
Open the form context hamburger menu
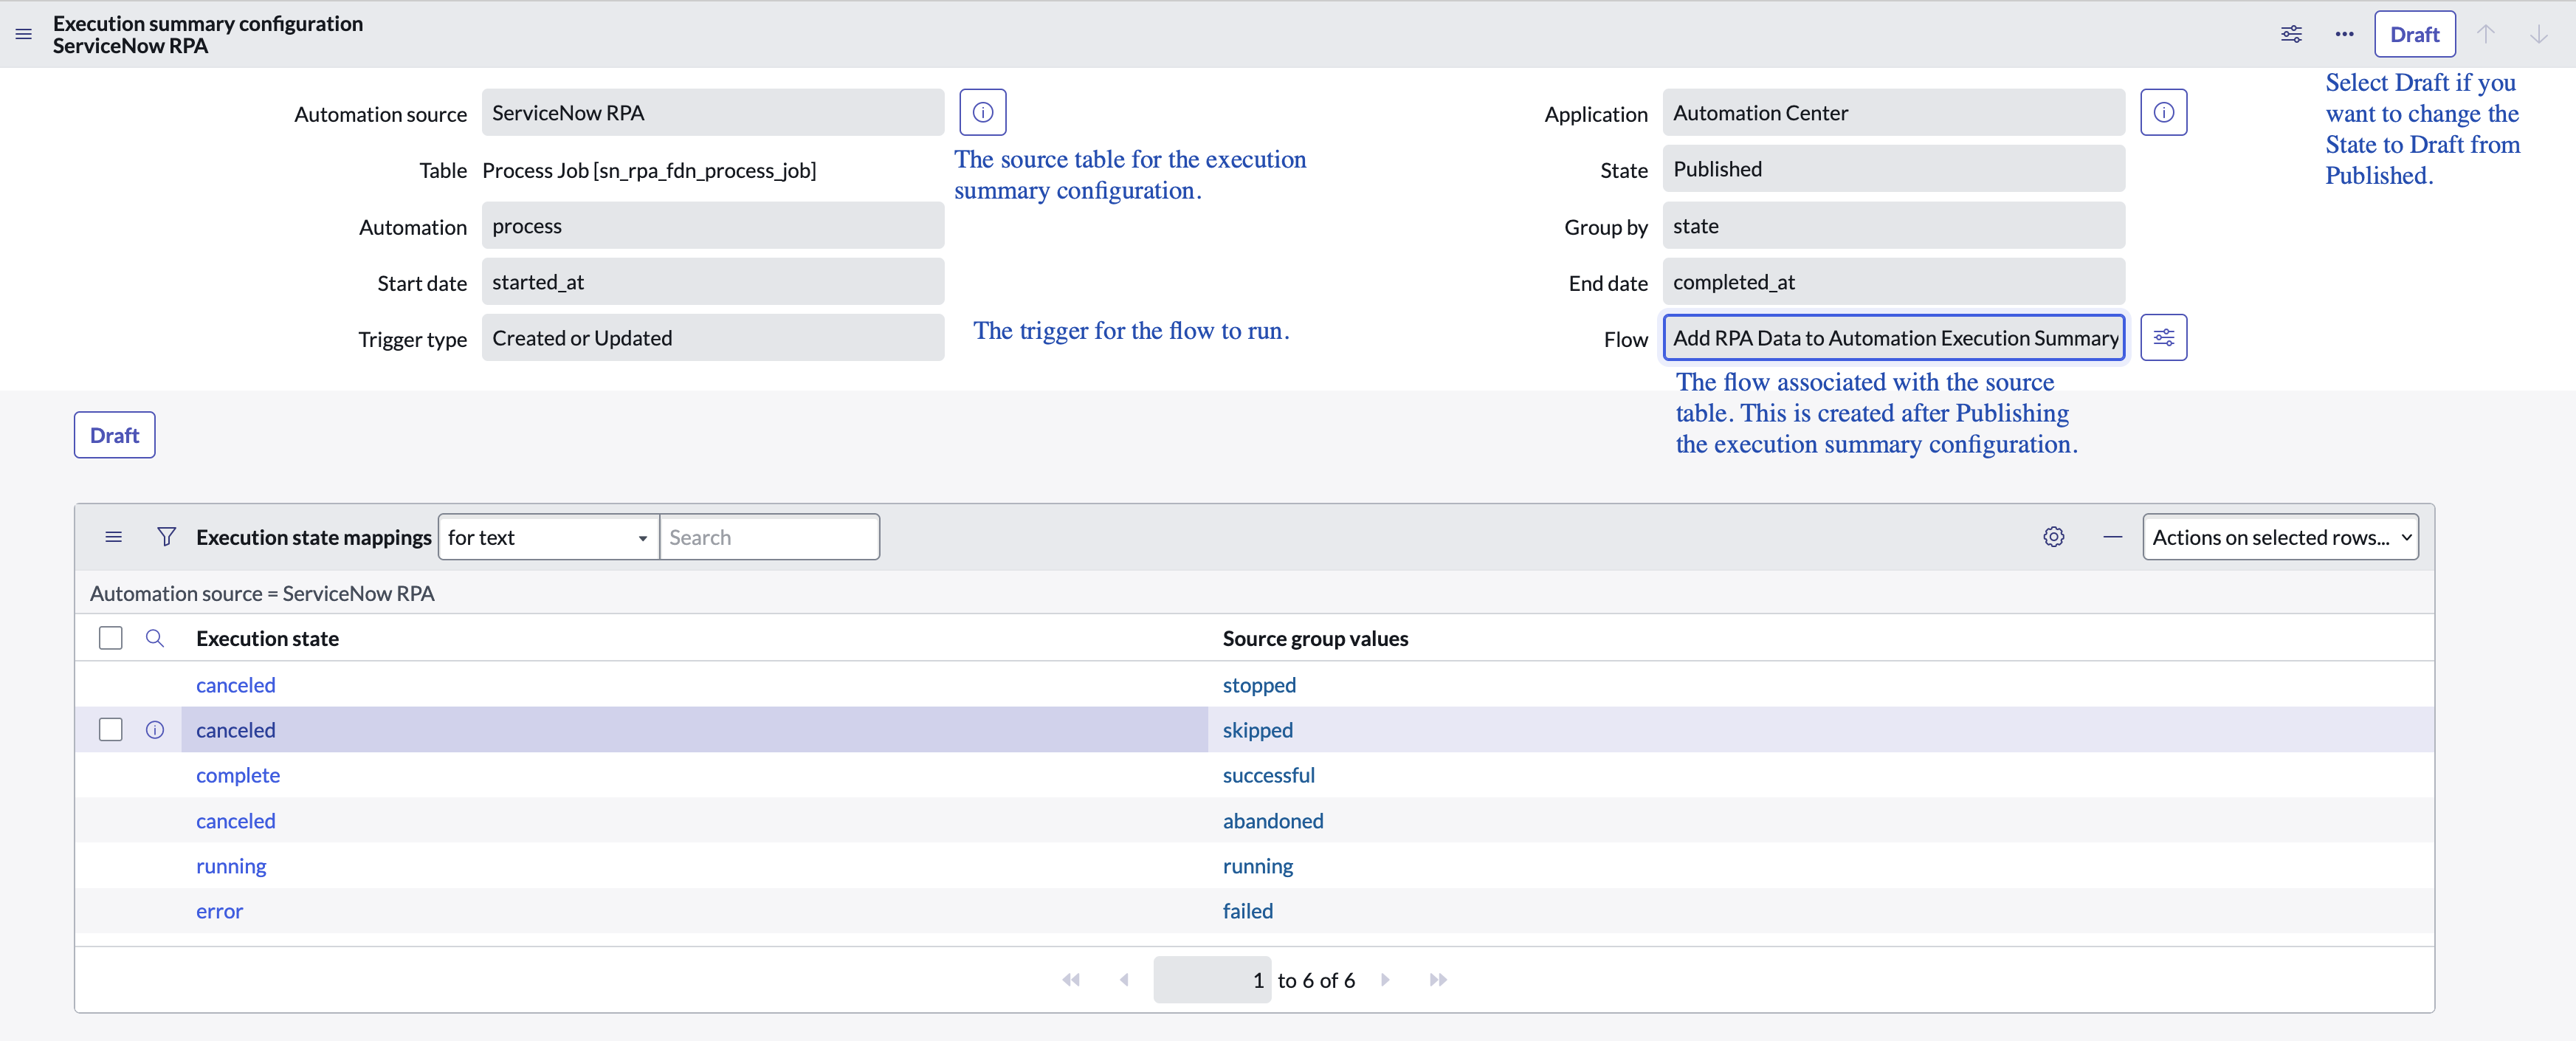point(24,34)
